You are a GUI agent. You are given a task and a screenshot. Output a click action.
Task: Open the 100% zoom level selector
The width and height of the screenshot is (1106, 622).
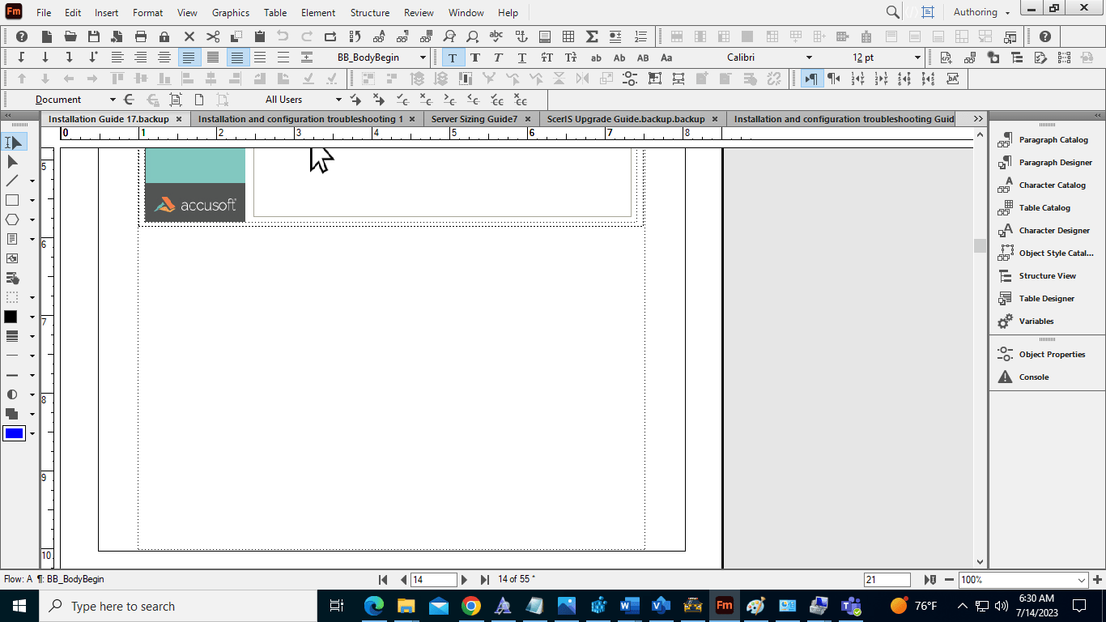coord(1080,579)
